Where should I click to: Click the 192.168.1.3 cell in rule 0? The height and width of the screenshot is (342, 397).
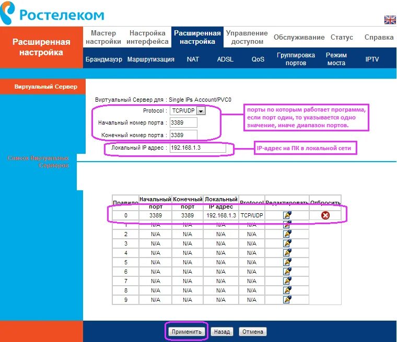tap(221, 215)
